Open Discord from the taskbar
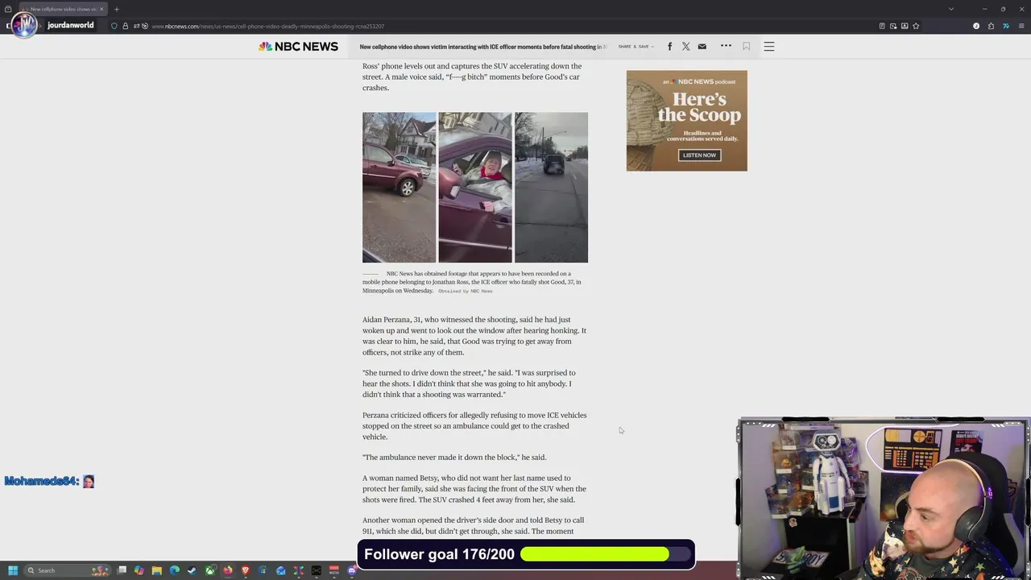The width and height of the screenshot is (1031, 580). tap(352, 570)
